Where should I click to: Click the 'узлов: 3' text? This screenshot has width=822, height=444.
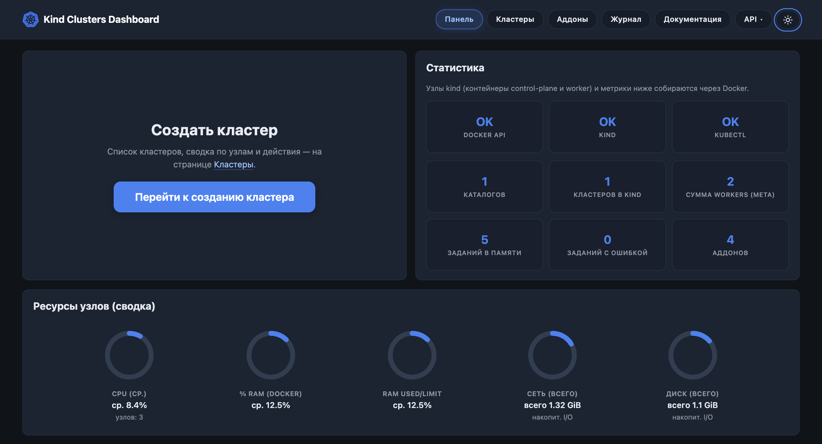click(x=129, y=417)
